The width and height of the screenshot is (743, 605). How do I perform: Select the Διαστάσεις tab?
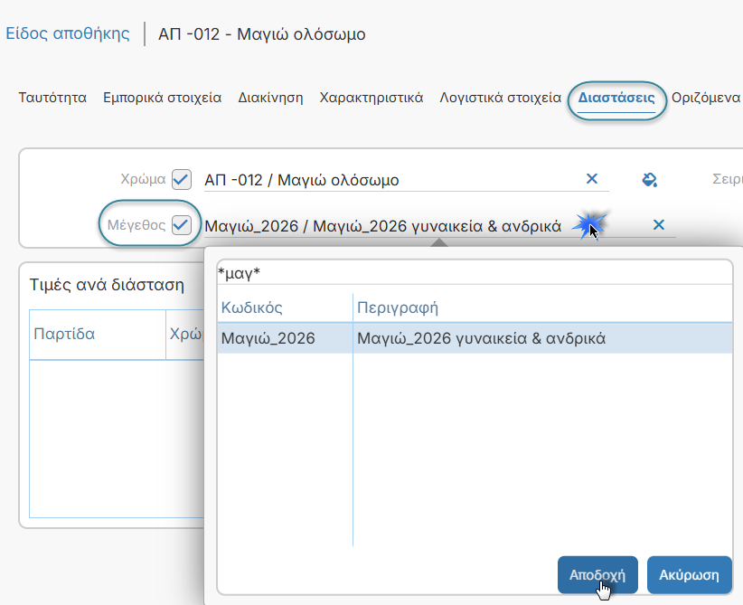tap(616, 98)
